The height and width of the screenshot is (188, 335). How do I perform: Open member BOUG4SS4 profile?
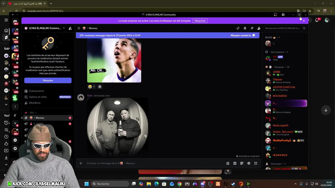click(x=285, y=96)
